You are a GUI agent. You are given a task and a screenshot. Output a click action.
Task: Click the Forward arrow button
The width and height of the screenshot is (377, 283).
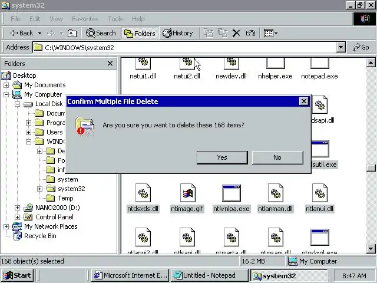[x=51, y=33]
